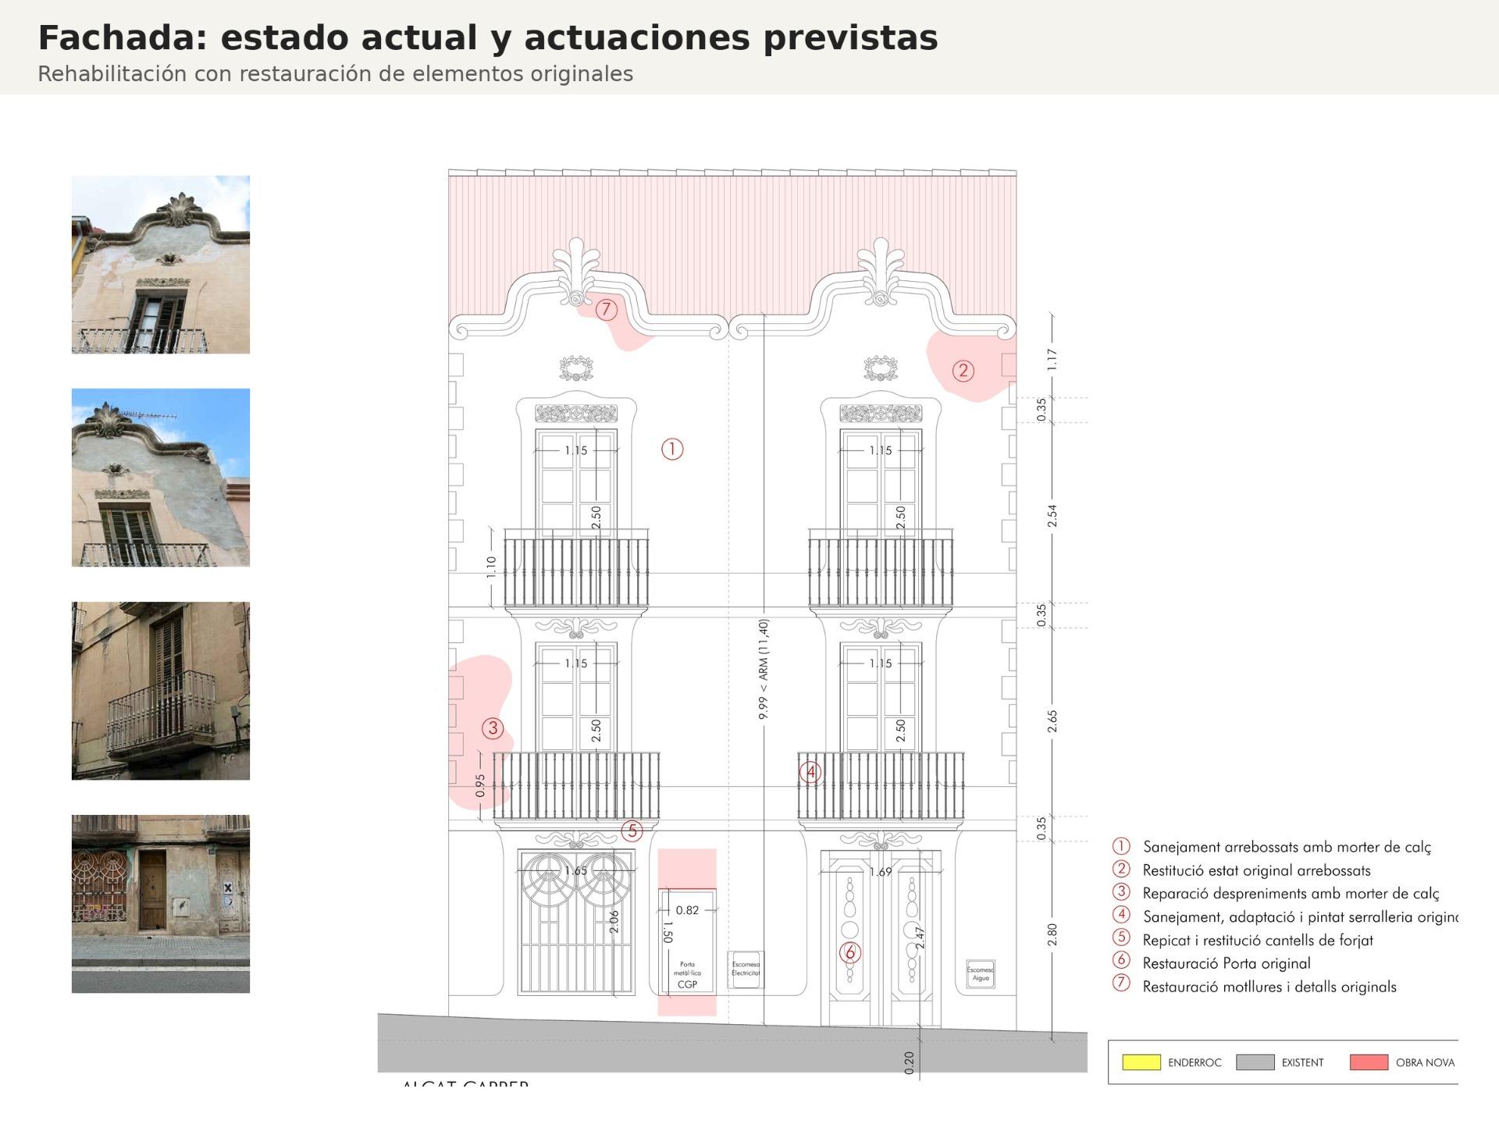Viewport: 1499px width, 1124px height.
Task: Select the text 'Reparació despreniments amb morter de calç'
Action: coord(1291,894)
